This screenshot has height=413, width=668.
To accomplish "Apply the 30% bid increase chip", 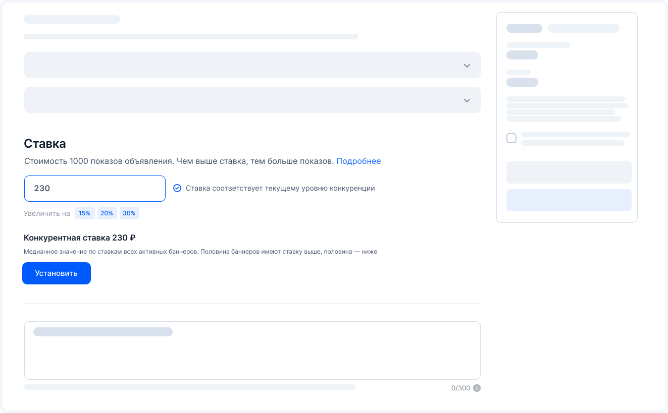I will click(129, 213).
